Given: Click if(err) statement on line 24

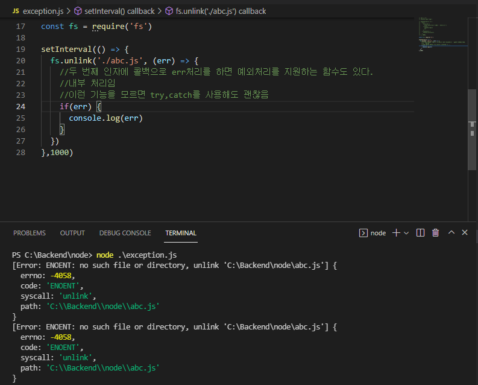Looking at the screenshot, I should pyautogui.click(x=75, y=107).
